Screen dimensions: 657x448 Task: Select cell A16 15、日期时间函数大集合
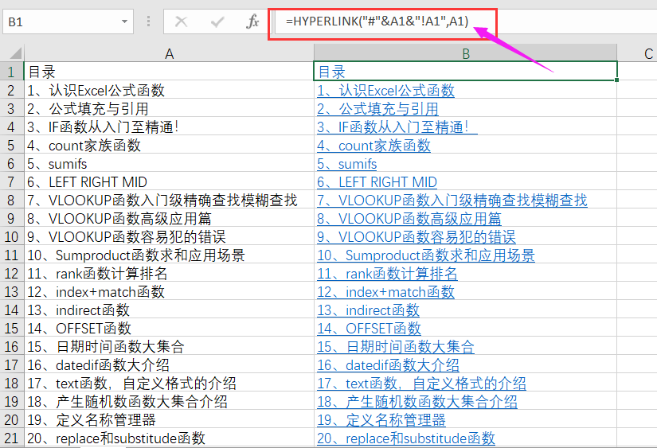click(169, 347)
